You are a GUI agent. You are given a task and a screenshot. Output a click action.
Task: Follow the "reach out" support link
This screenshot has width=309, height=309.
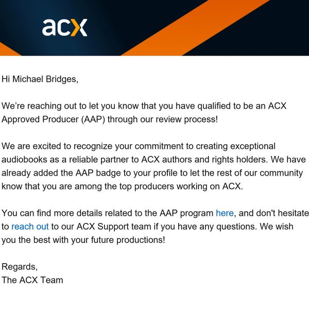pyautogui.click(x=30, y=226)
